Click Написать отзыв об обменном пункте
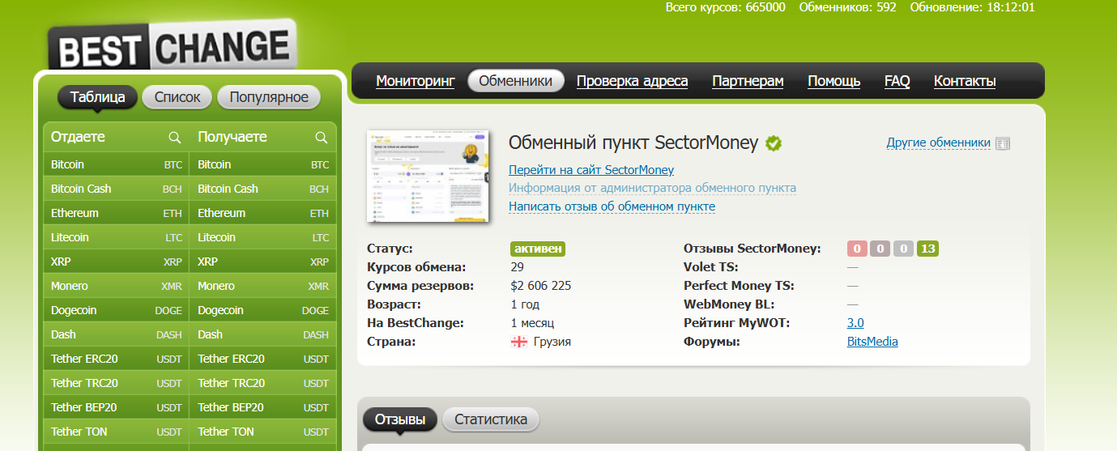The width and height of the screenshot is (1117, 451). pos(612,206)
